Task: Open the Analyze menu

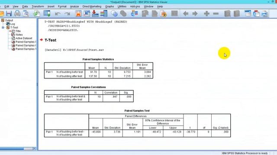Action: (74, 6)
